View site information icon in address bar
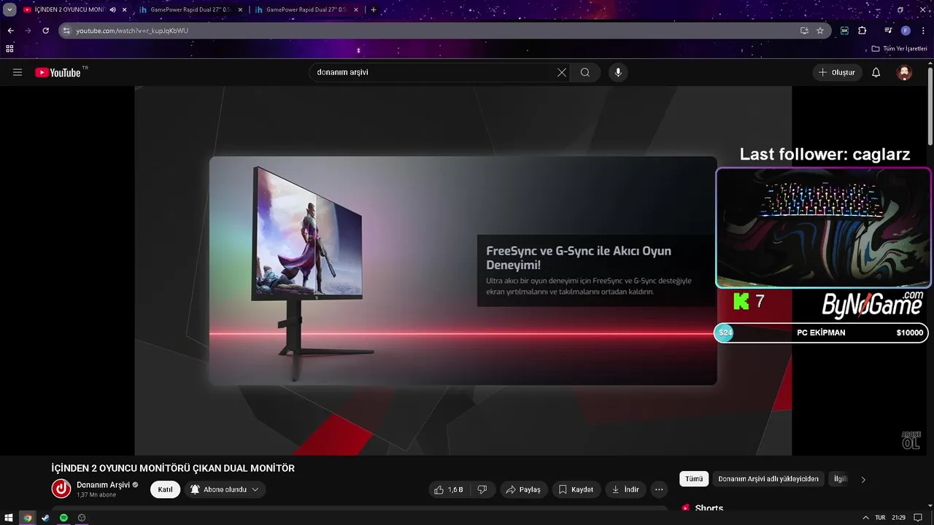 click(66, 31)
